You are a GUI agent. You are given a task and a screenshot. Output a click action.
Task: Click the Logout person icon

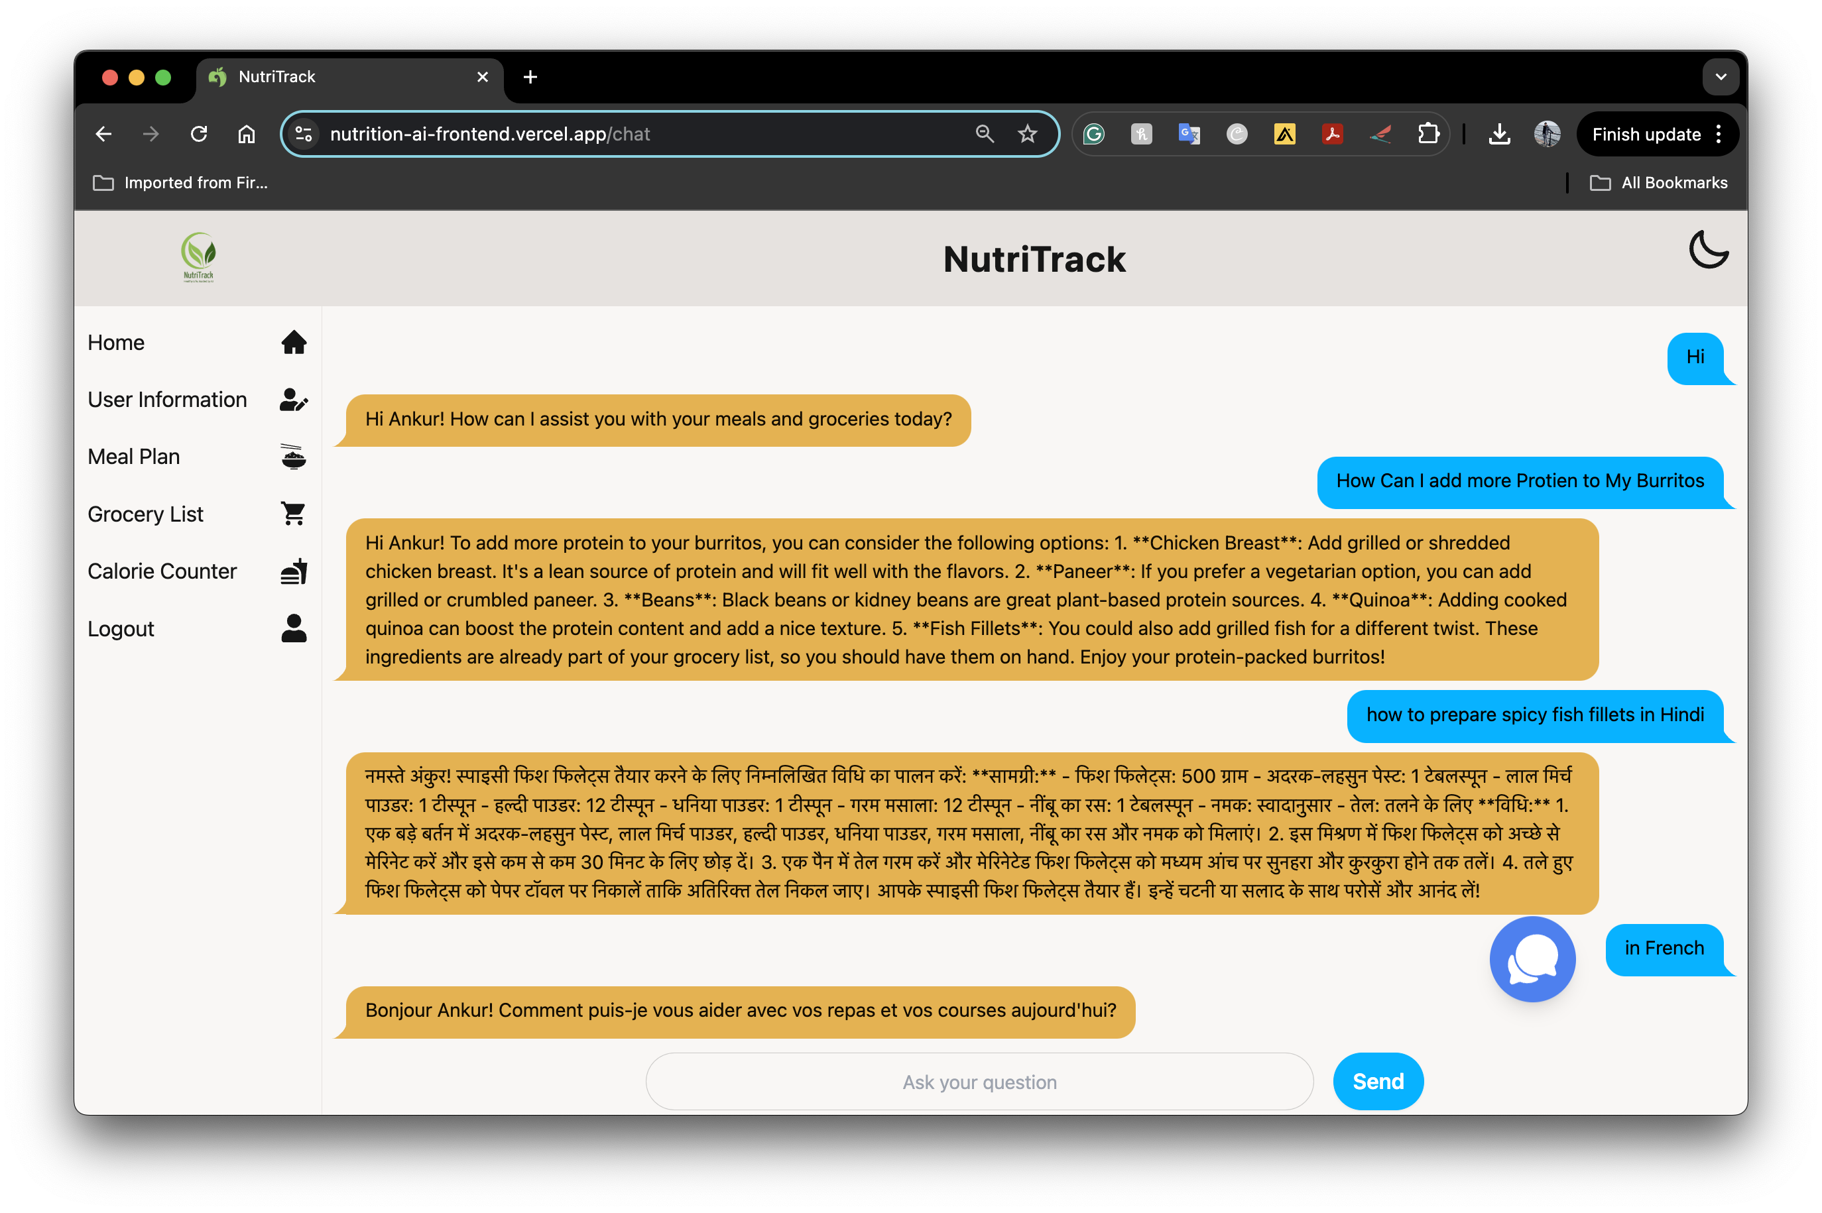point(293,628)
